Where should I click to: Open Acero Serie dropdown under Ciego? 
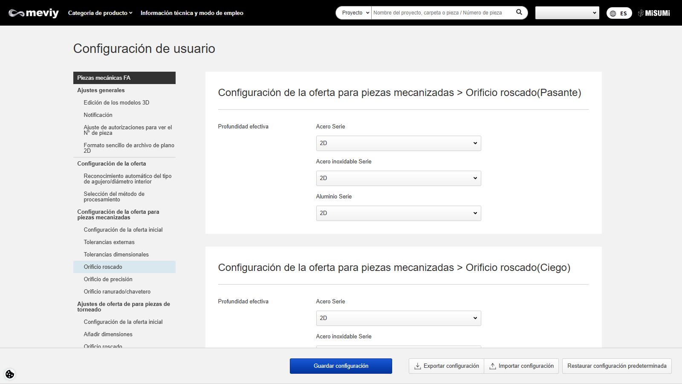pos(398,318)
